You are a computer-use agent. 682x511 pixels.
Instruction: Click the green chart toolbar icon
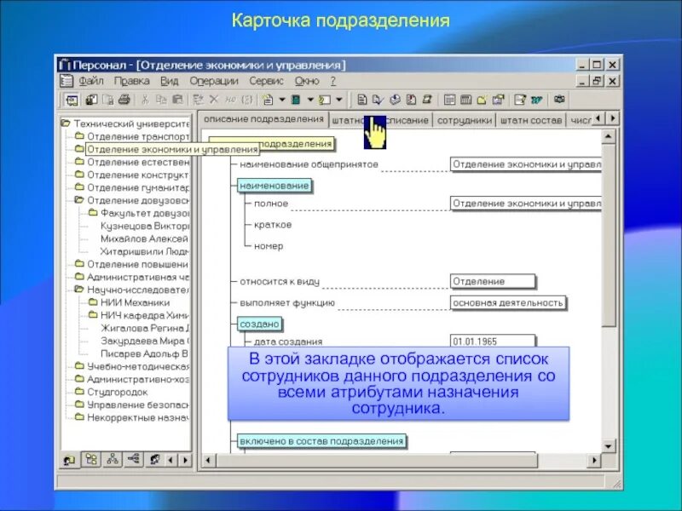(x=536, y=100)
